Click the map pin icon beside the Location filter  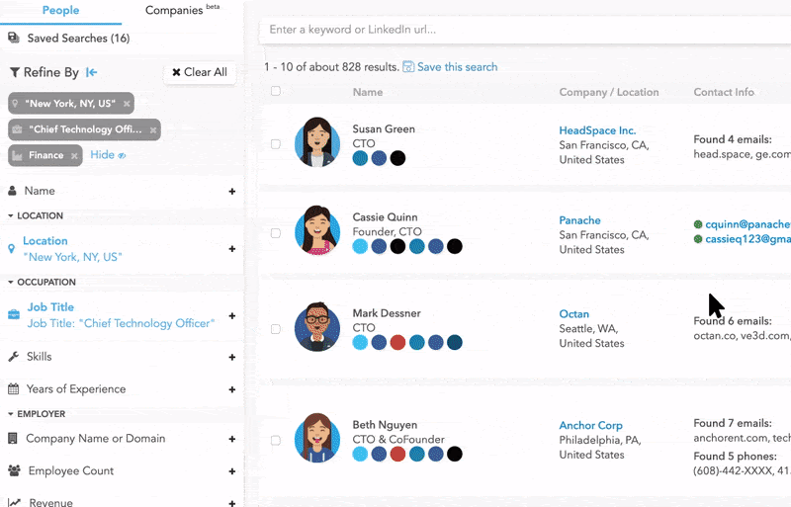coord(12,249)
